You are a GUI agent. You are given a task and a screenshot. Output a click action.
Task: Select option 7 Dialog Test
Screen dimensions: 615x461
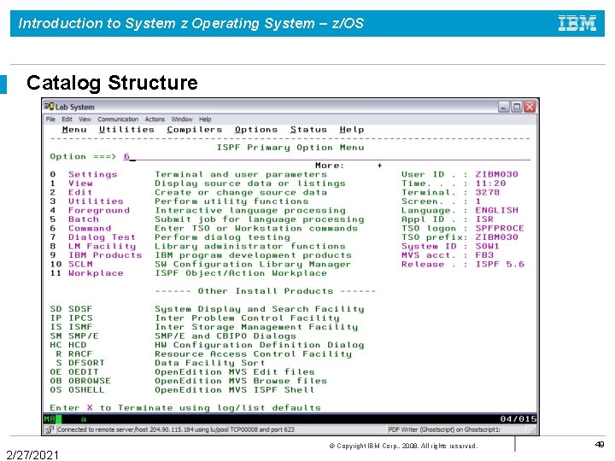pyautogui.click(x=93, y=237)
